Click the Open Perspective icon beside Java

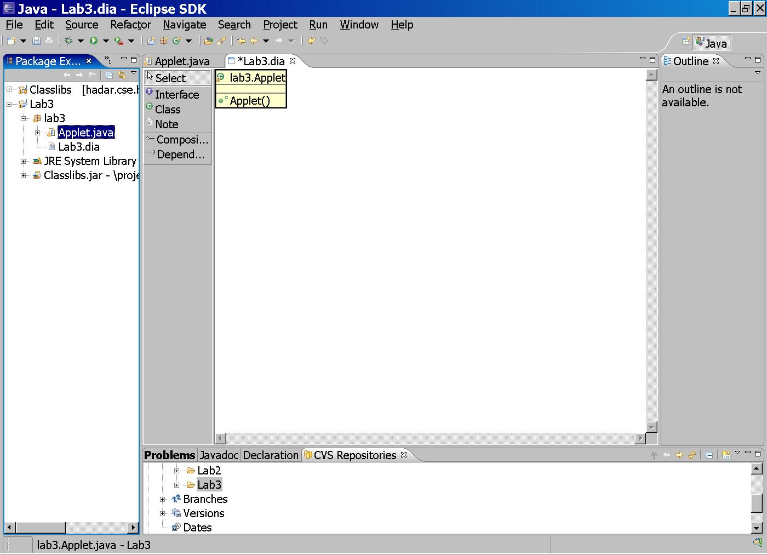(x=685, y=42)
